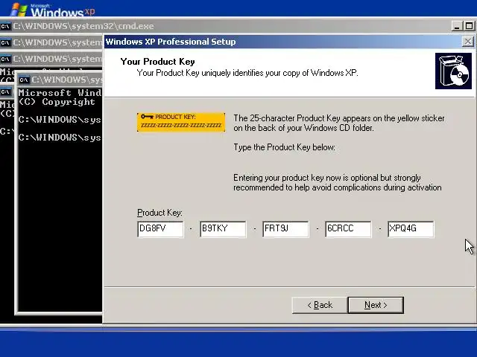Focus the third product key field FRT9J
Image resolution: width=477 pixels, height=357 pixels.
click(x=285, y=229)
